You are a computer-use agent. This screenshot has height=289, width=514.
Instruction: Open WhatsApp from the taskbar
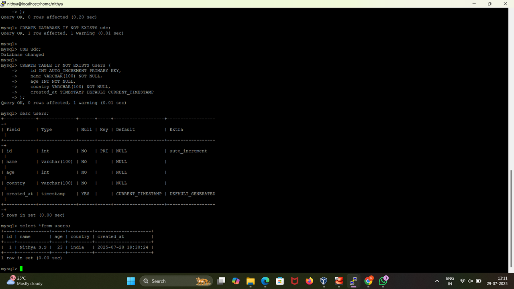[383, 281]
